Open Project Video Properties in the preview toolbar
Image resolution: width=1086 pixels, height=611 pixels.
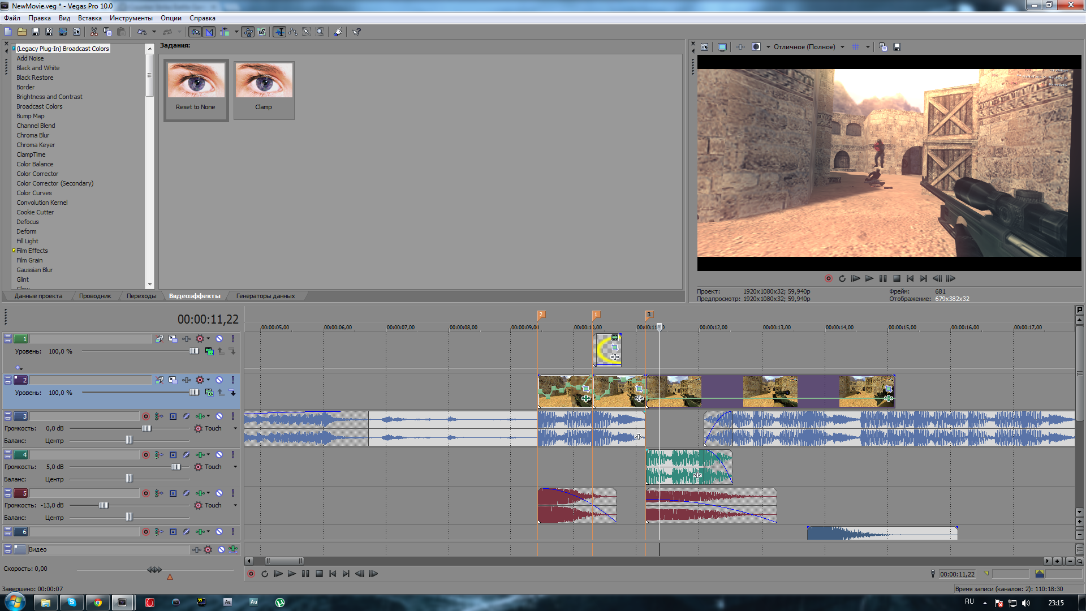pos(704,47)
